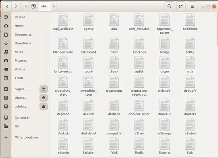
Task: Click the Pictures camera icon
Action: pyautogui.click(x=6, y=61)
